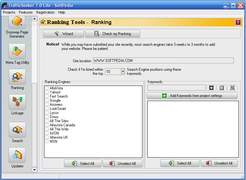The height and width of the screenshot is (180, 246).
Task: Open the Registration menu
Action: click(45, 12)
